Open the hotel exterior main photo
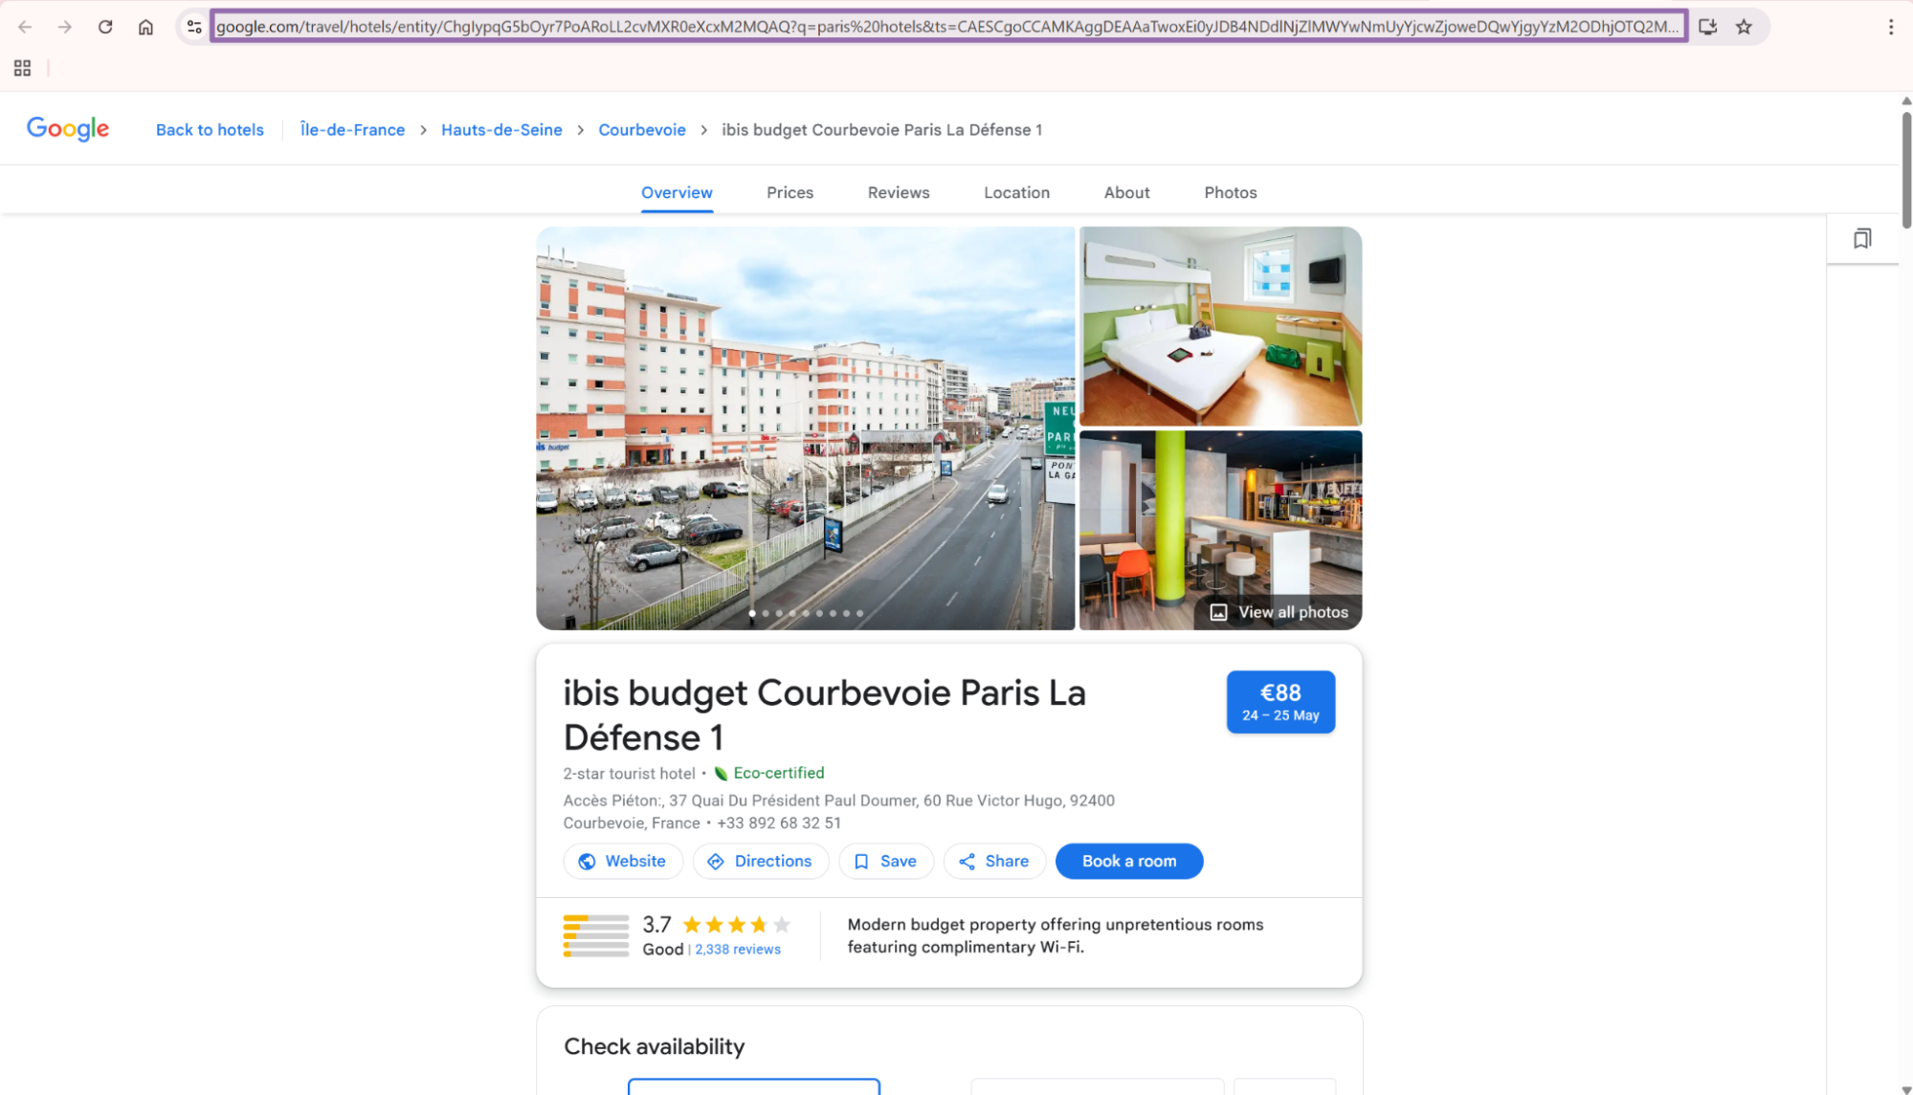The height and width of the screenshot is (1095, 1913). tap(805, 427)
